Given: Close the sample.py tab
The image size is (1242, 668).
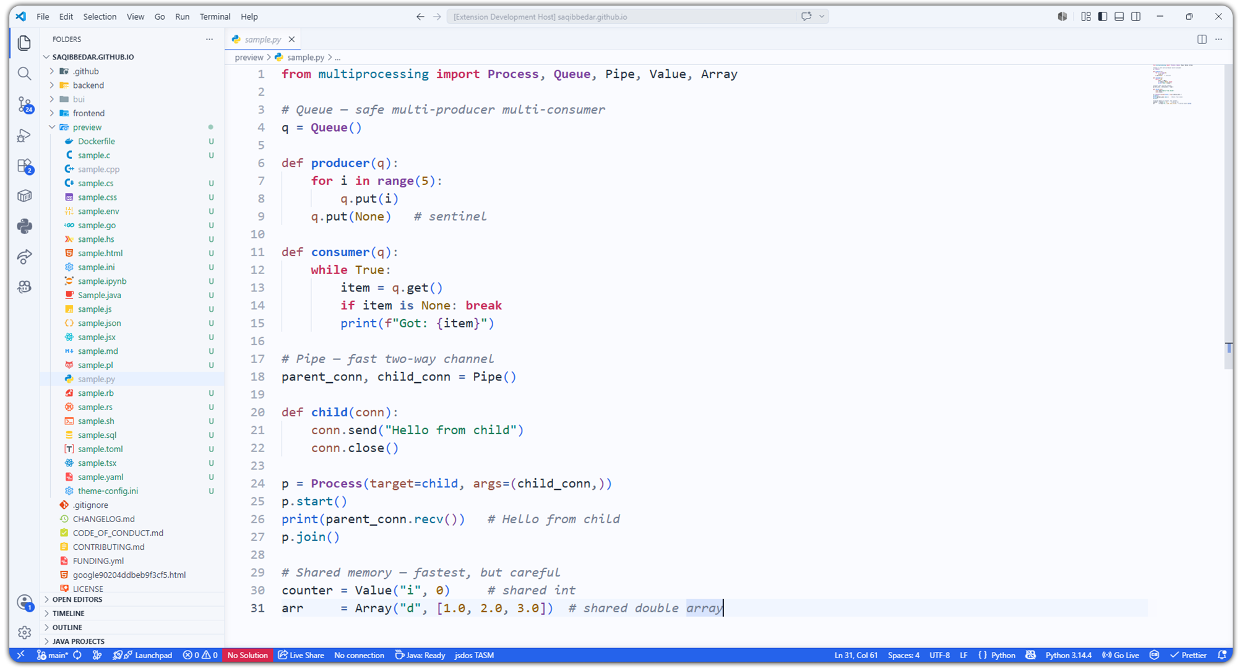Looking at the screenshot, I should (291, 39).
